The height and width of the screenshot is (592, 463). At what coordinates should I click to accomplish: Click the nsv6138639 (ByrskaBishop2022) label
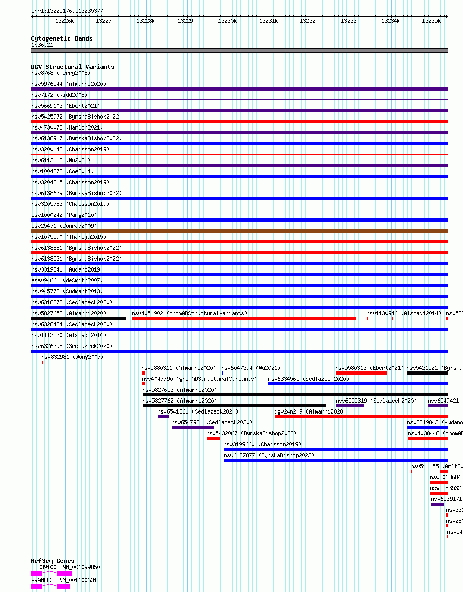tap(76, 194)
